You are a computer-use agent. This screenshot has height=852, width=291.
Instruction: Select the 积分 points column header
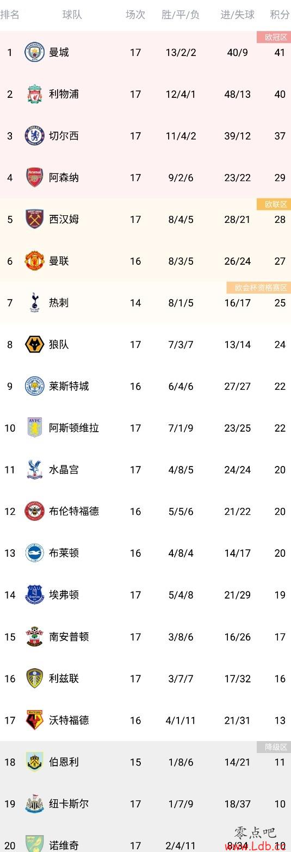(x=280, y=15)
